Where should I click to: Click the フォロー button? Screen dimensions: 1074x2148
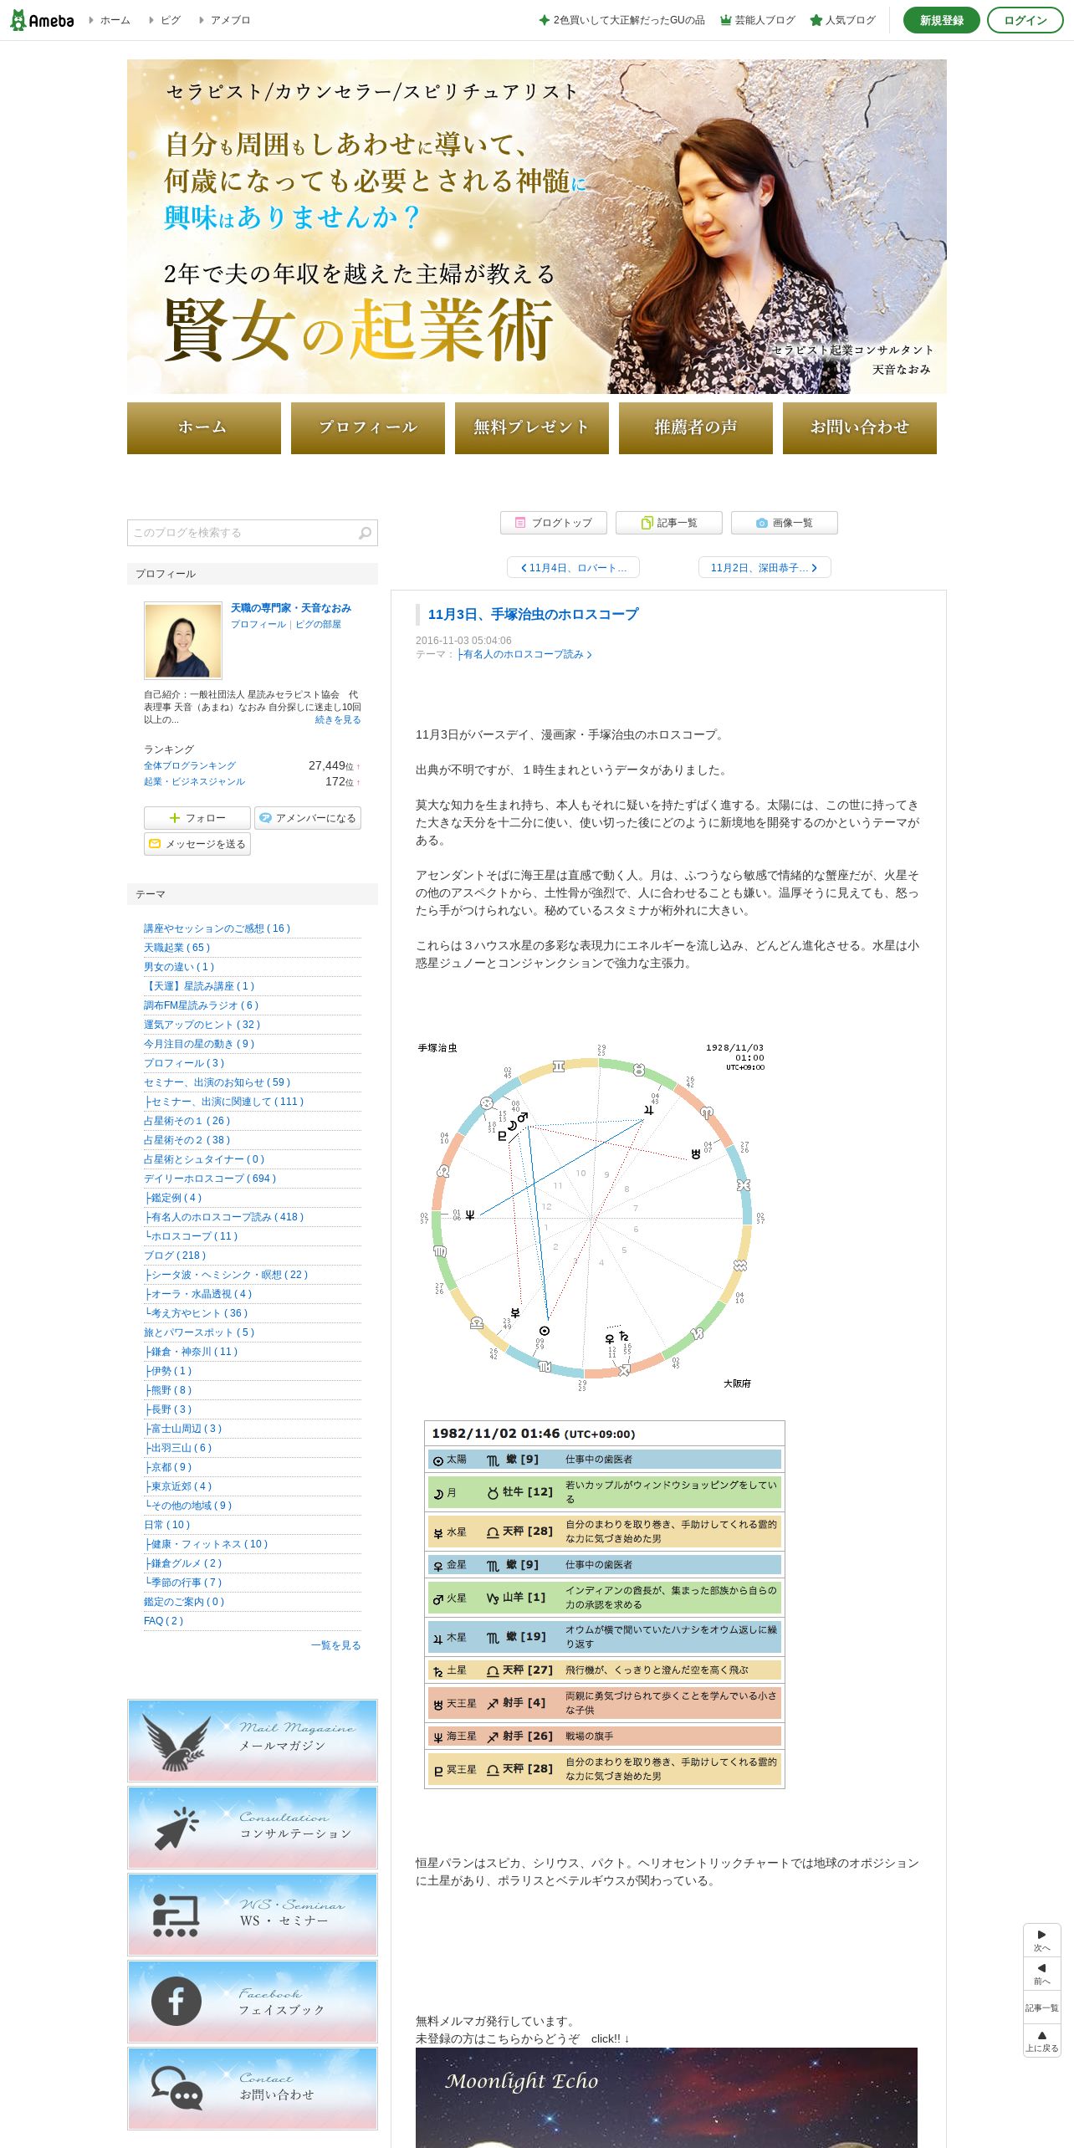click(x=197, y=818)
